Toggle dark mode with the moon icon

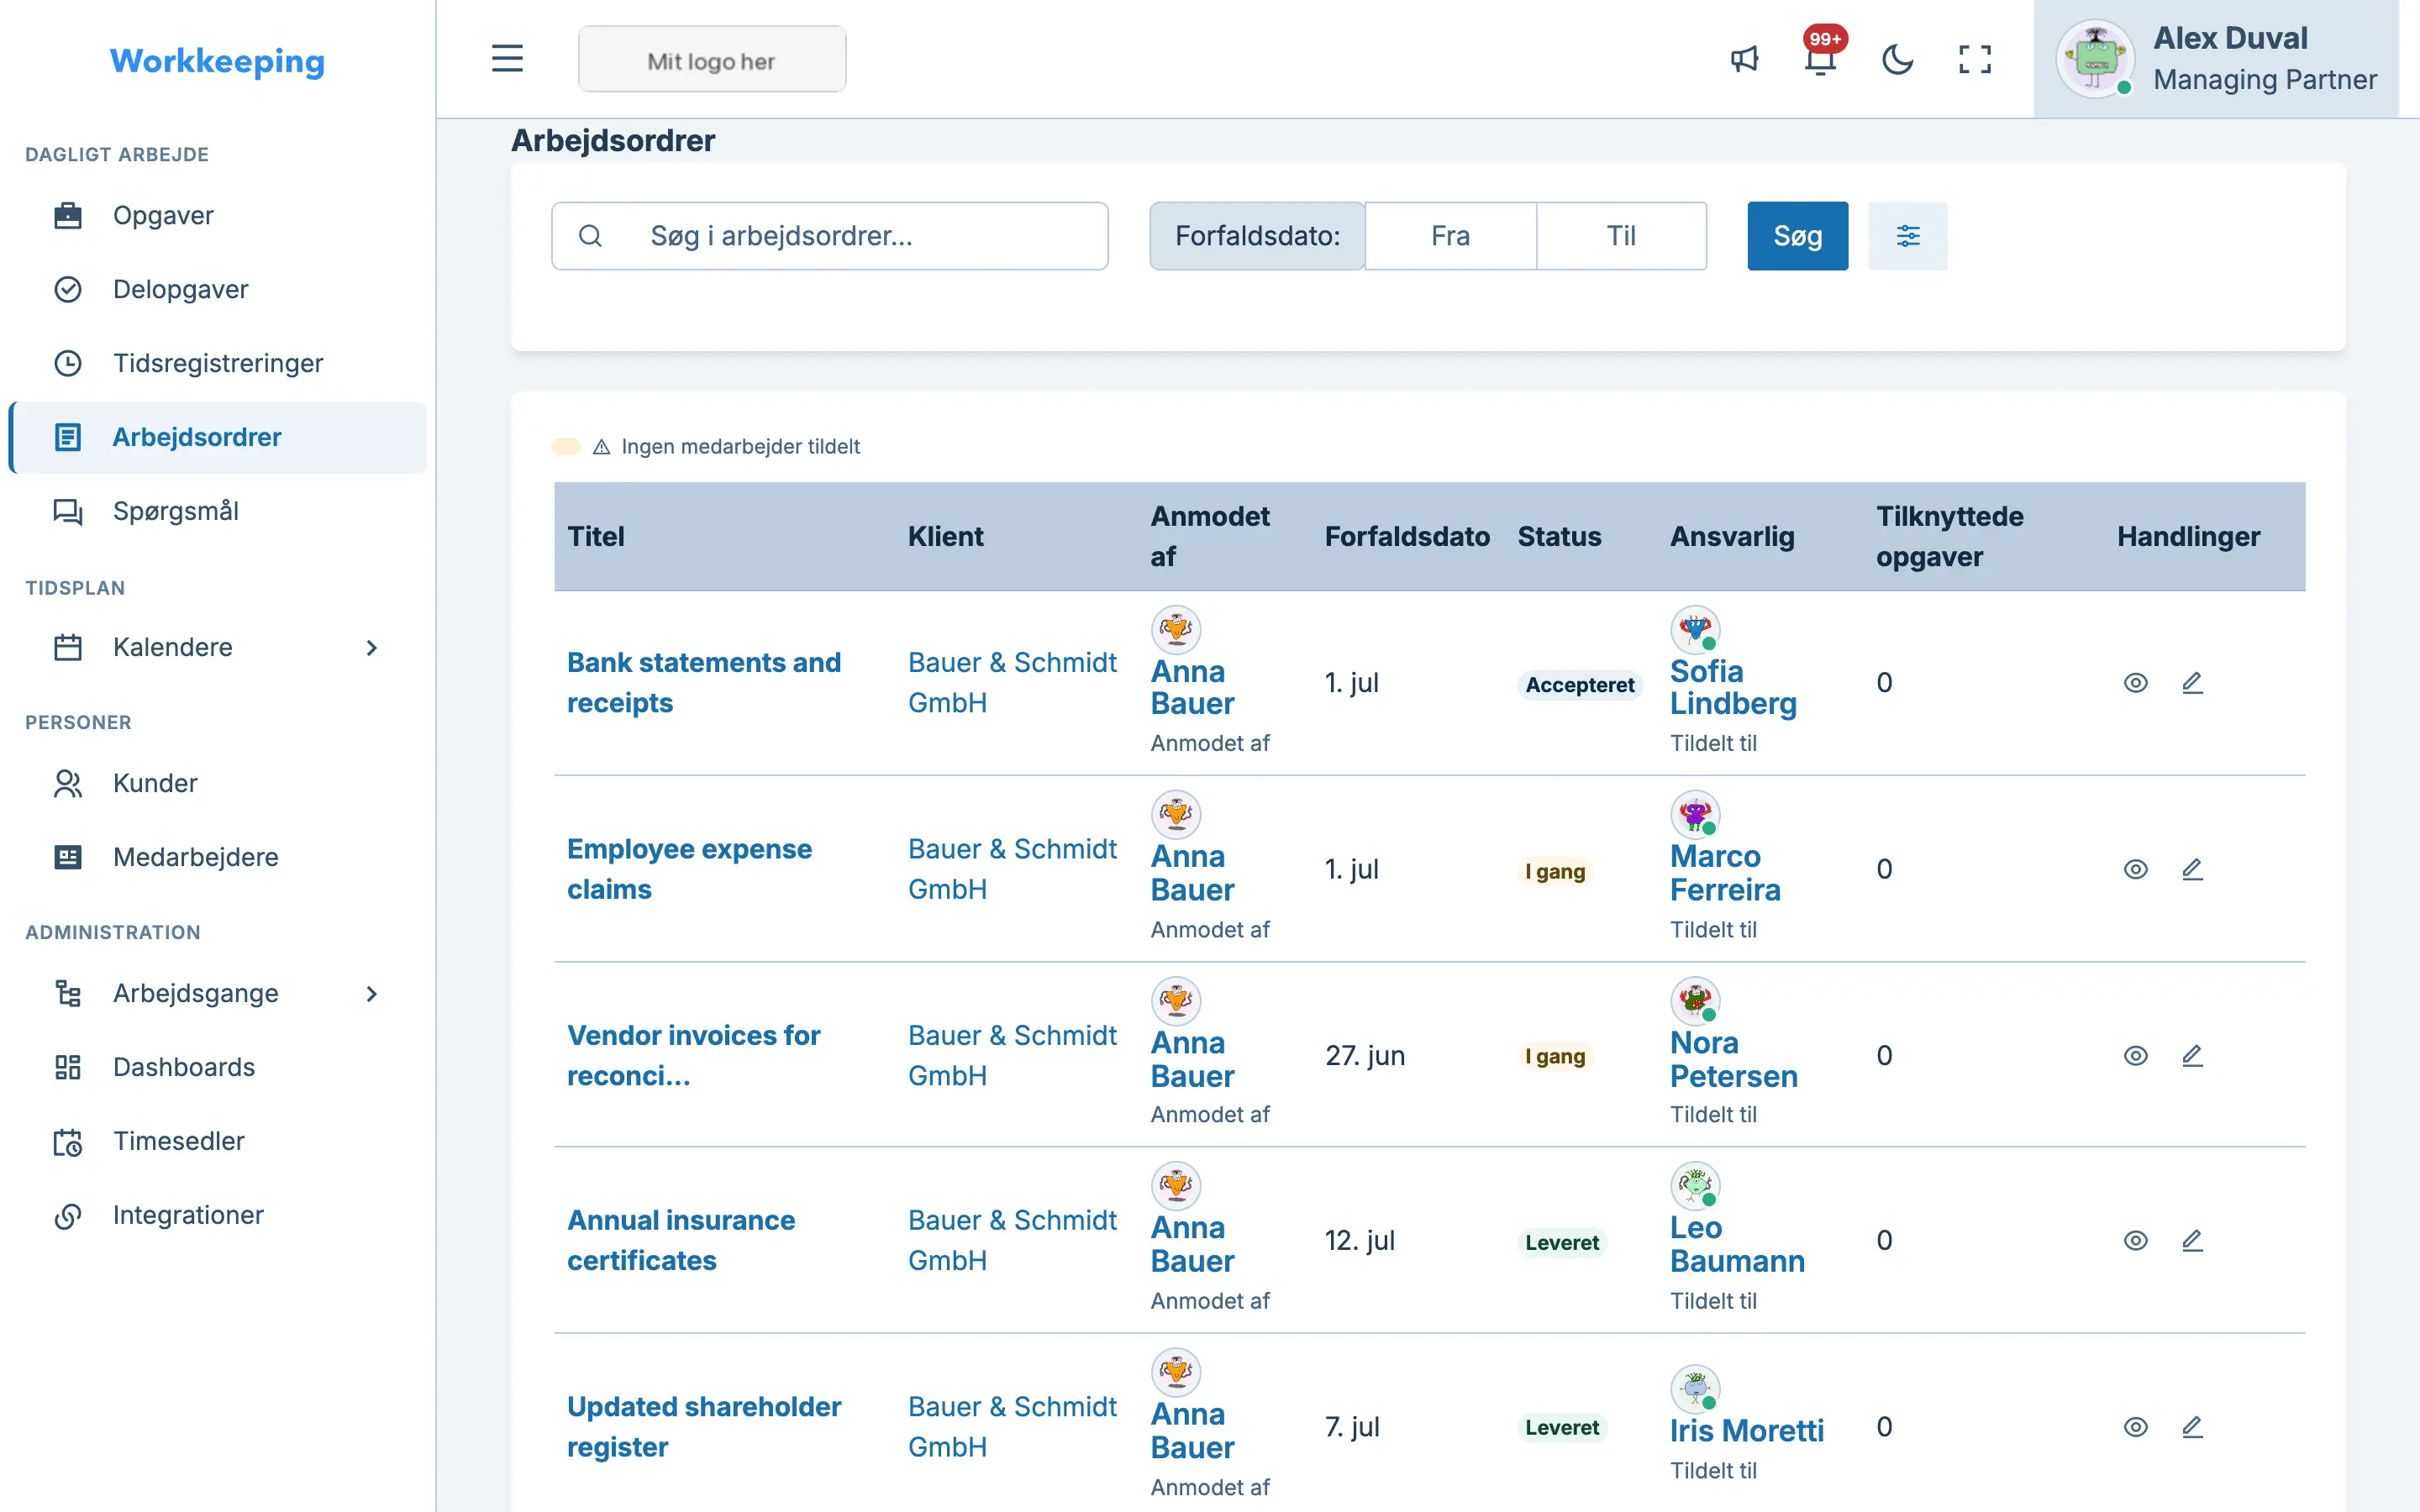1897,59
